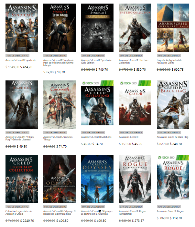Select Syndicate Gold Edition cover thumbnail
Viewport: 195px width, 227px height.
point(97,28)
